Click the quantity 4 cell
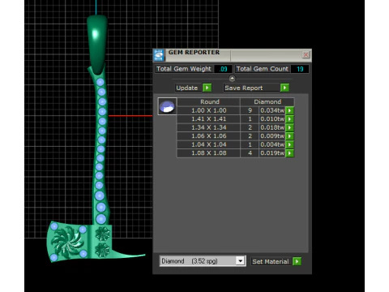Image resolution: width=389 pixels, height=292 pixels. coord(250,153)
